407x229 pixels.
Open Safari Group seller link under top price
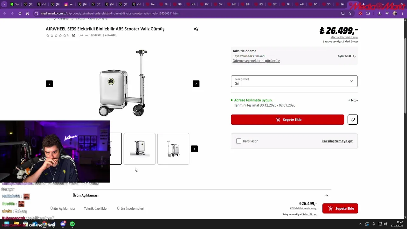[350, 42]
